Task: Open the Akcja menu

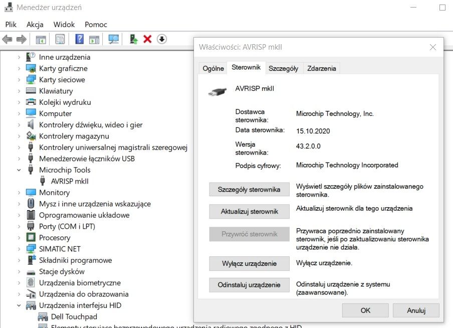Action: click(x=35, y=25)
